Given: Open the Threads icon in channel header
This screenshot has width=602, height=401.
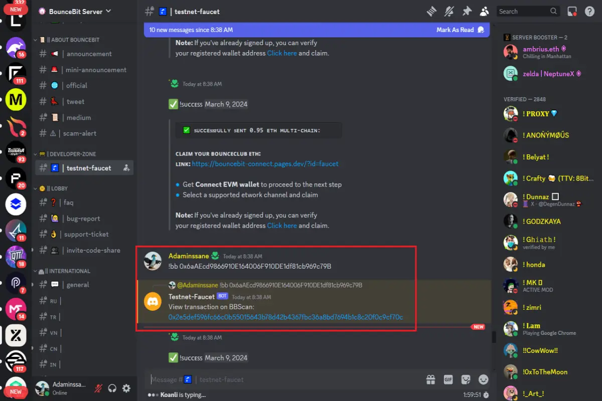Looking at the screenshot, I should tap(431, 11).
